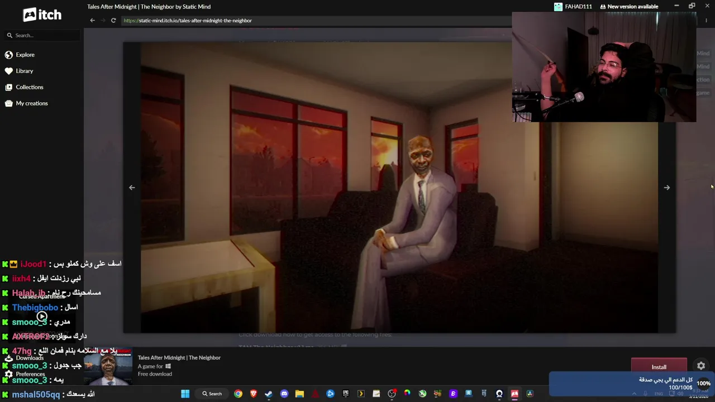Click the enlarged game screenshot
Image resolution: width=715 pixels, height=402 pixels.
399,188
